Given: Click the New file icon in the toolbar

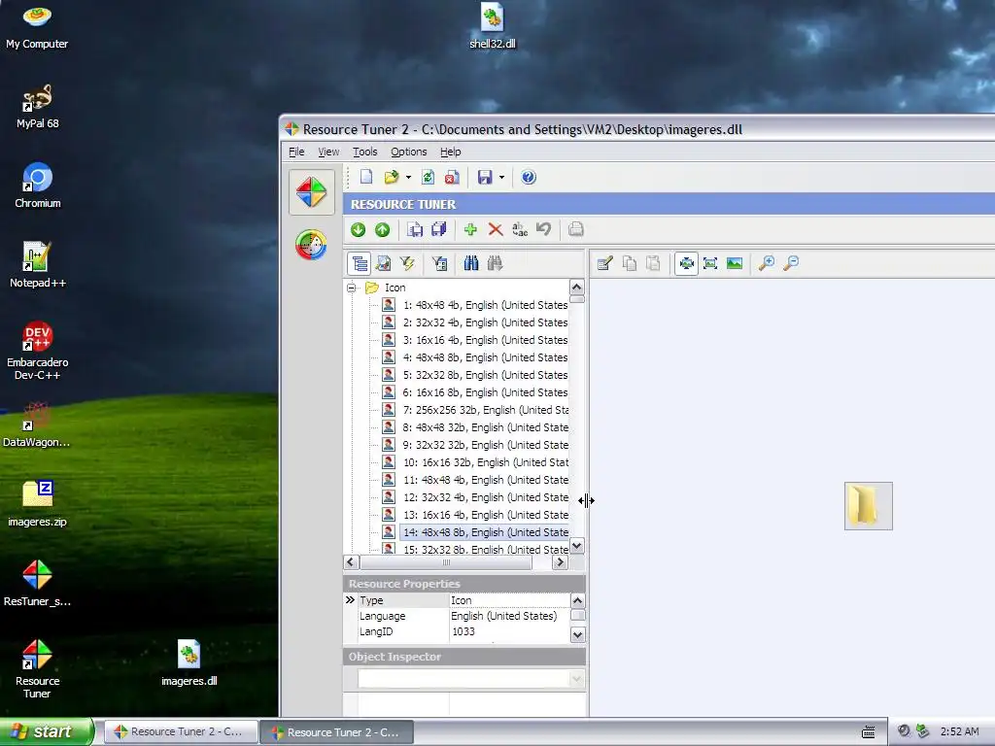Looking at the screenshot, I should 366,177.
